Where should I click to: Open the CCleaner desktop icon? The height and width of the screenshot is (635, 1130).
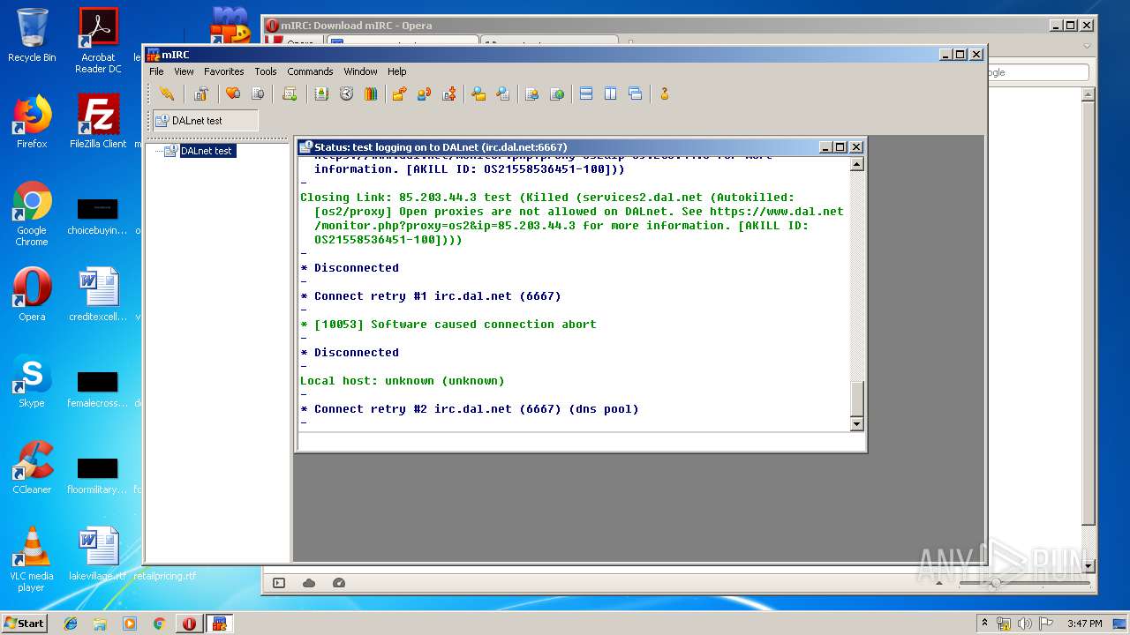point(32,467)
